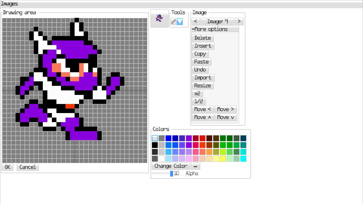This screenshot has height=204, width=363.
Task: Halve the image size with 1/2
Action: (199, 101)
